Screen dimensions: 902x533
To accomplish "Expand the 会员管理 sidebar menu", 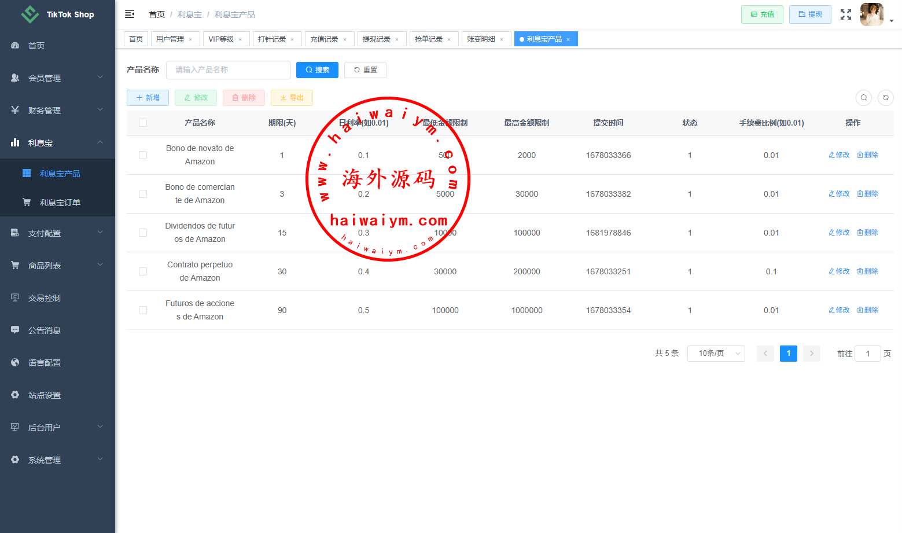I will click(x=100, y=77).
